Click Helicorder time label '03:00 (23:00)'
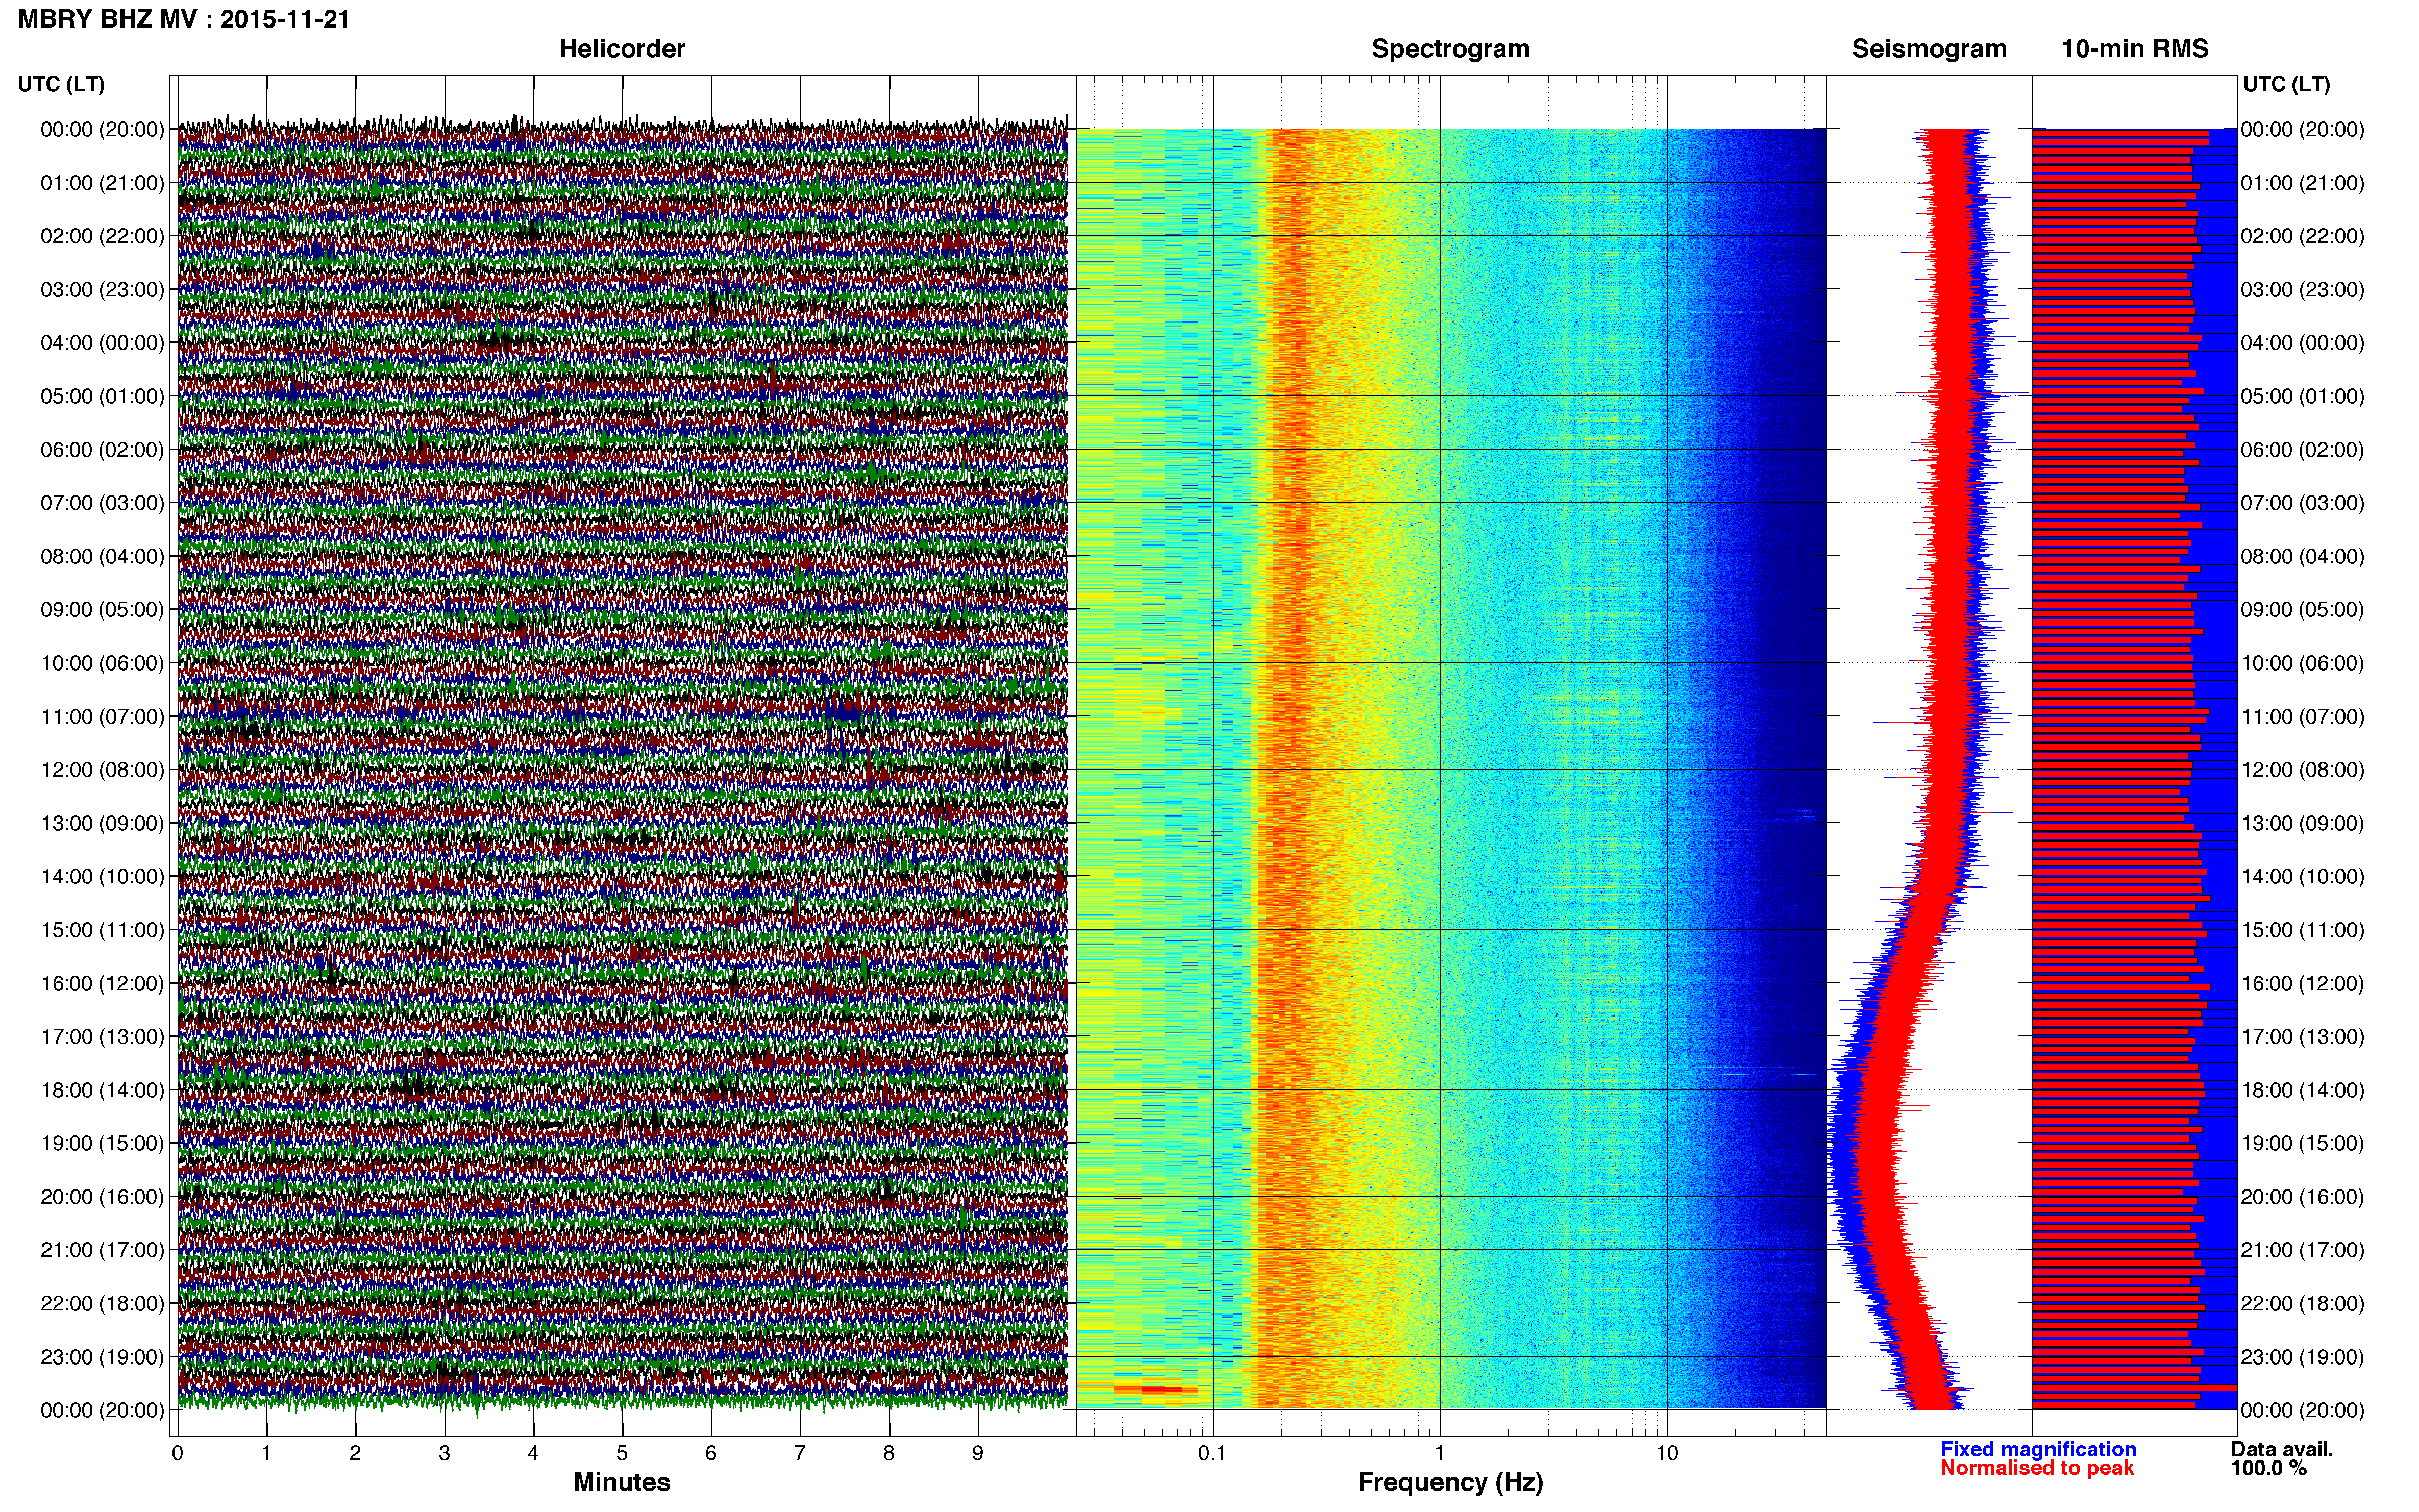Viewport: 2419px width, 1512px height. (x=102, y=290)
